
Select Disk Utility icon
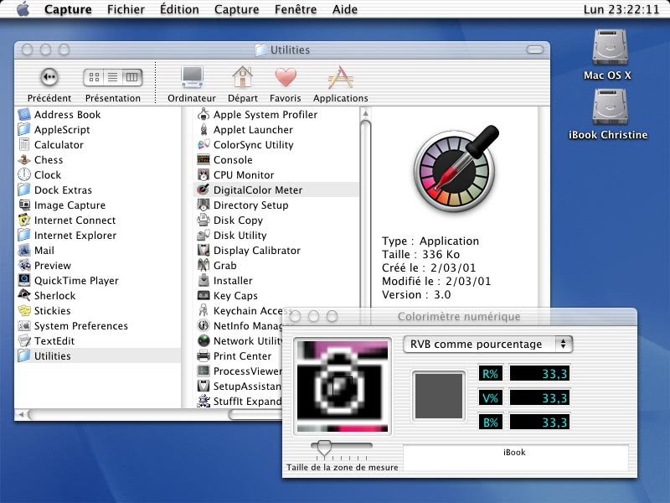[x=204, y=235]
